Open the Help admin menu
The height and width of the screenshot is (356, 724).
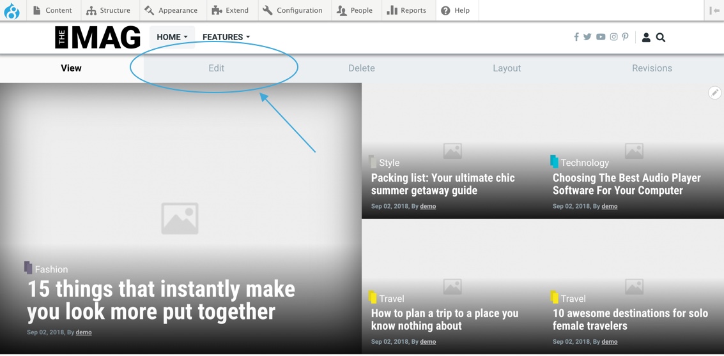click(456, 10)
